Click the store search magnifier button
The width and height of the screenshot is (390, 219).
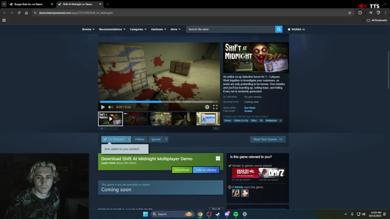[279, 29]
